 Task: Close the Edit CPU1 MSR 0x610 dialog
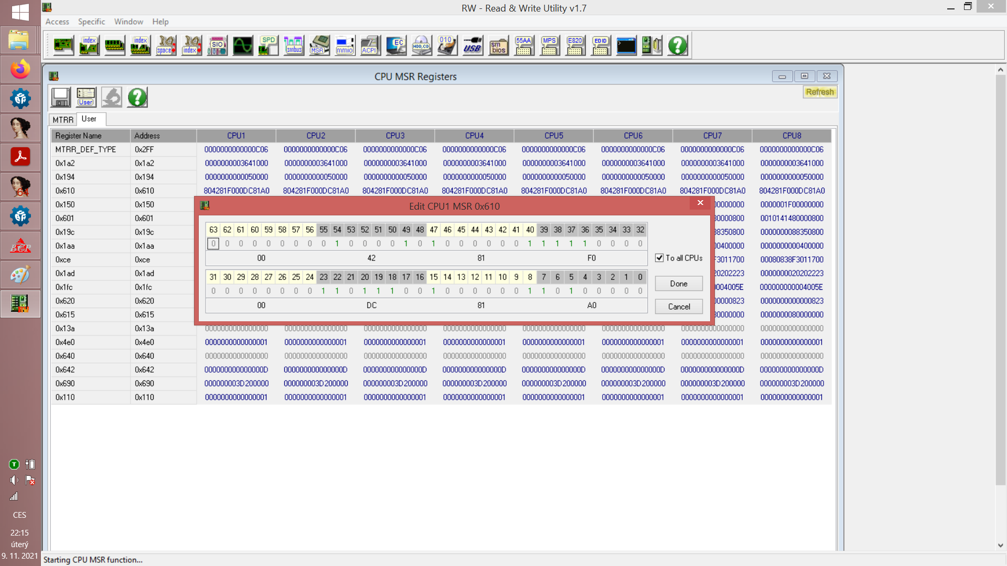click(x=700, y=203)
